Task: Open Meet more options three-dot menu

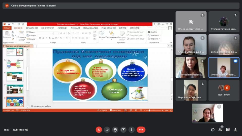Action: pos(132,130)
